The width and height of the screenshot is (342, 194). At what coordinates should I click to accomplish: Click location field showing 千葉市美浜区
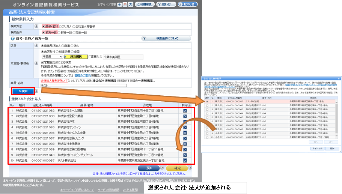coord(123,57)
